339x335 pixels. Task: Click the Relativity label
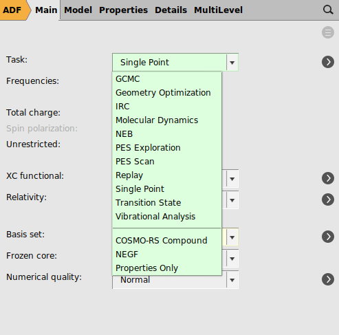tap(26, 197)
